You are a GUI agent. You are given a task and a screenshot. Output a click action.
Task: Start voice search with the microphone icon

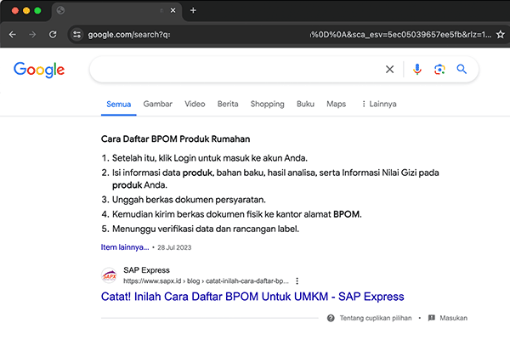tap(417, 70)
